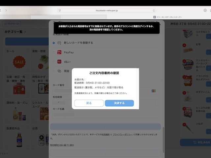Click the Safari downloads icon
Screen dimensions: 211x158
(x=205, y=11)
